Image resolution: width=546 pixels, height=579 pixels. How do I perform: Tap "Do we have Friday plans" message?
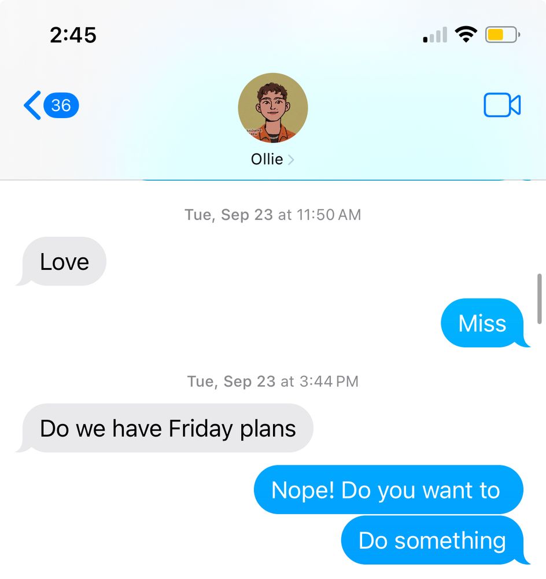(165, 428)
